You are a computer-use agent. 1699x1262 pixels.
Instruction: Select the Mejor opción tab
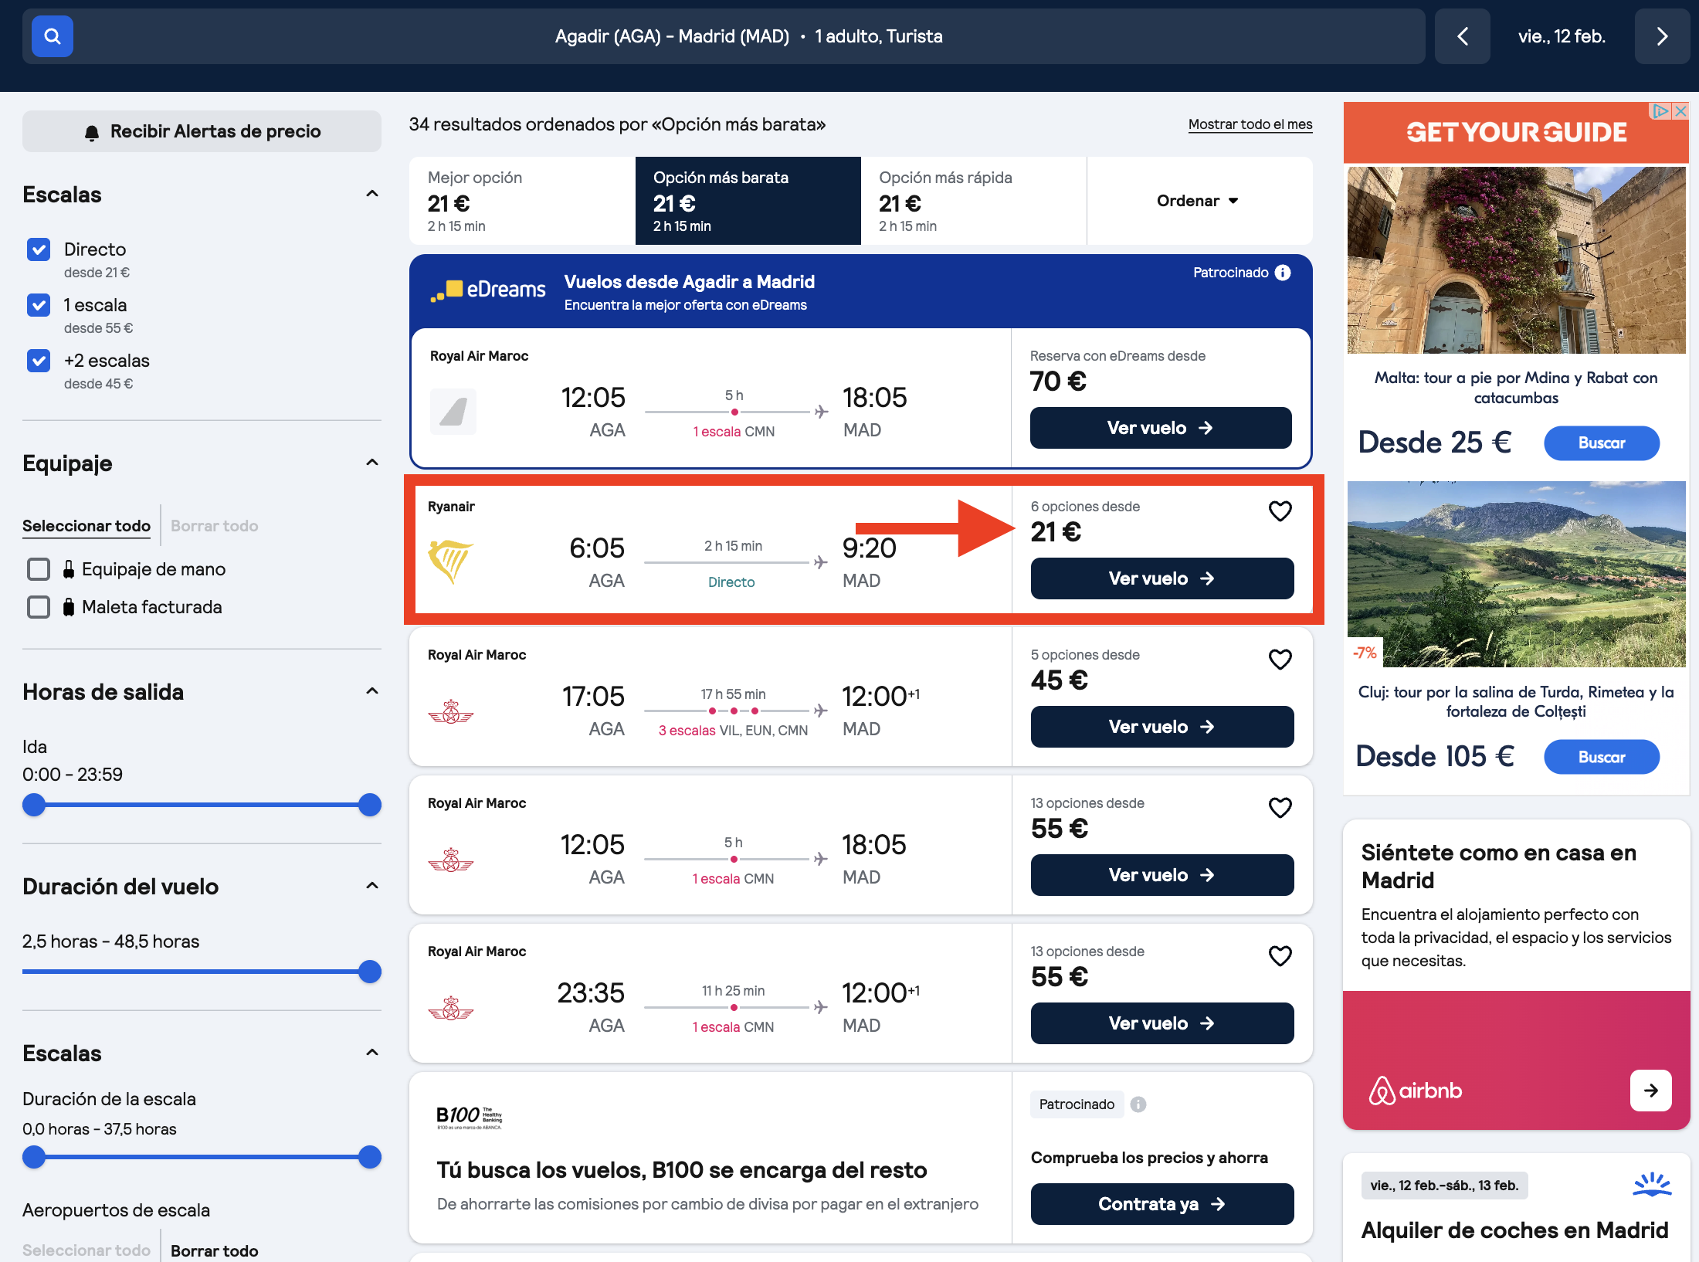[522, 201]
